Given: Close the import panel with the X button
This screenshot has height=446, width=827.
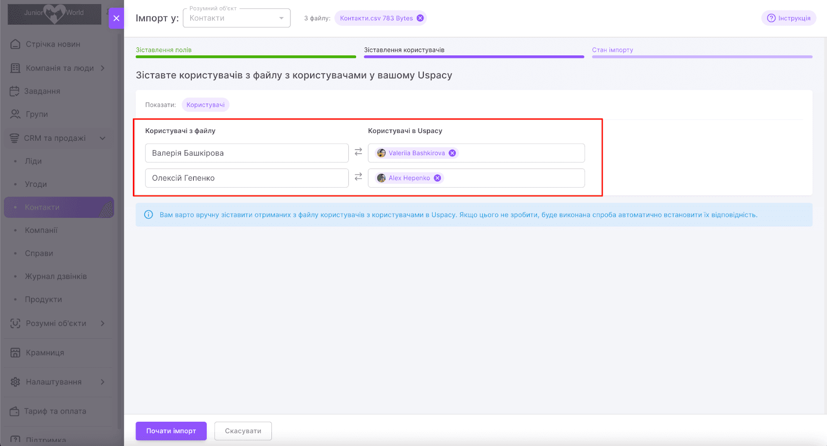Looking at the screenshot, I should 116,18.
